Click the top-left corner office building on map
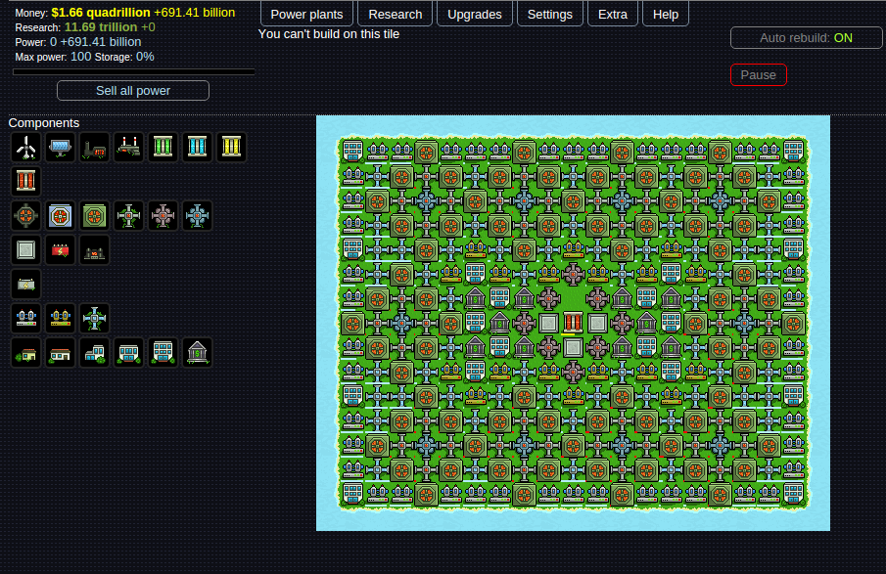This screenshot has height=574, width=886. point(353,152)
